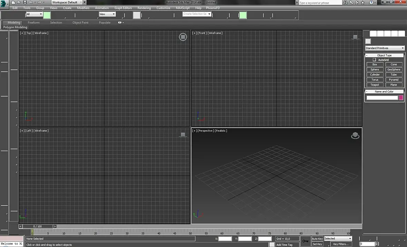
Task: Open the View reference coordinate dropdown
Action: (107, 14)
